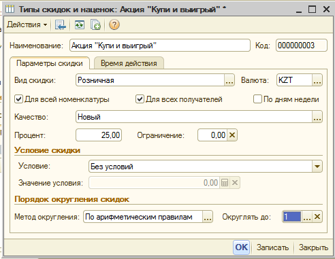Clear the Ограничение value with X
Viewport: 335px width, 259px height.
click(x=232, y=135)
